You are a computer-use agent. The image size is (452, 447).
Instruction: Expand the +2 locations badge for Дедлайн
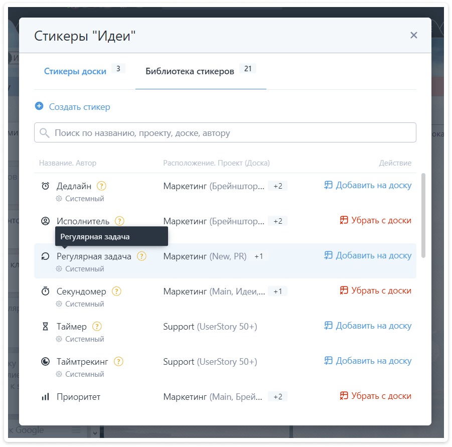[277, 186]
